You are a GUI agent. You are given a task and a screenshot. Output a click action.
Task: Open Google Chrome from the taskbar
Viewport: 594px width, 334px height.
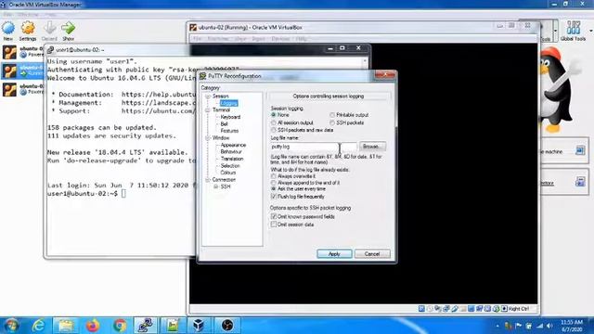[x=120, y=326]
